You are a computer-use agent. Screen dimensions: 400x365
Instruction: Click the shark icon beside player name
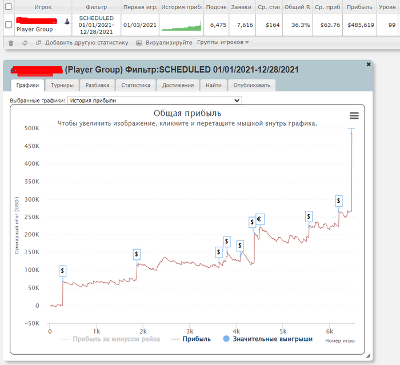(67, 22)
